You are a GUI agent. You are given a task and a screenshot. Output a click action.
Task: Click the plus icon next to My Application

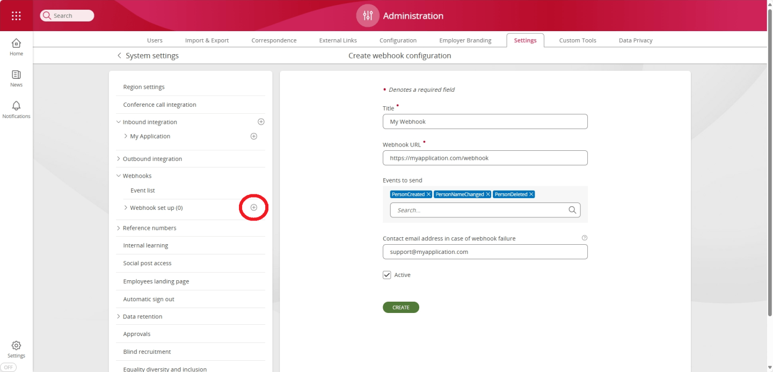tap(253, 136)
